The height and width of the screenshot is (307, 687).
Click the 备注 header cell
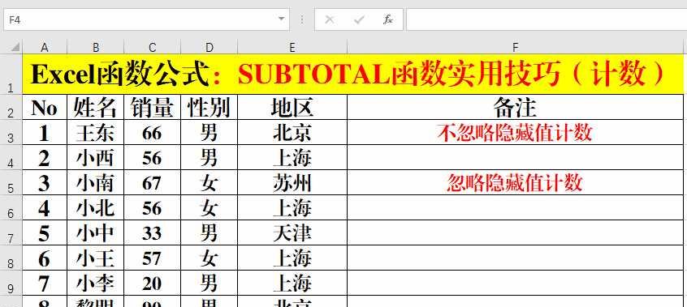(x=515, y=107)
